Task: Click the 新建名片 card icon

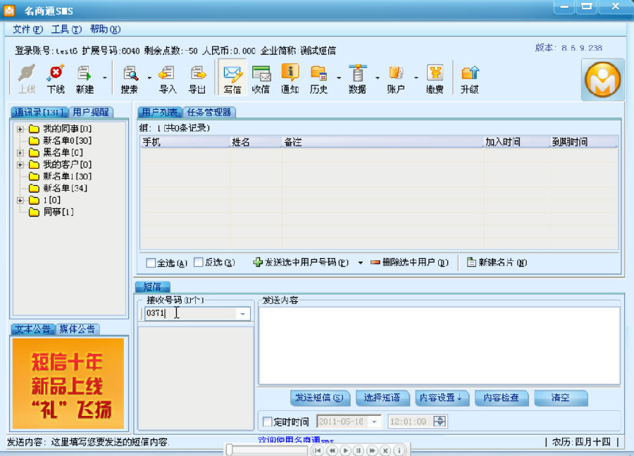Action: pyautogui.click(x=471, y=262)
